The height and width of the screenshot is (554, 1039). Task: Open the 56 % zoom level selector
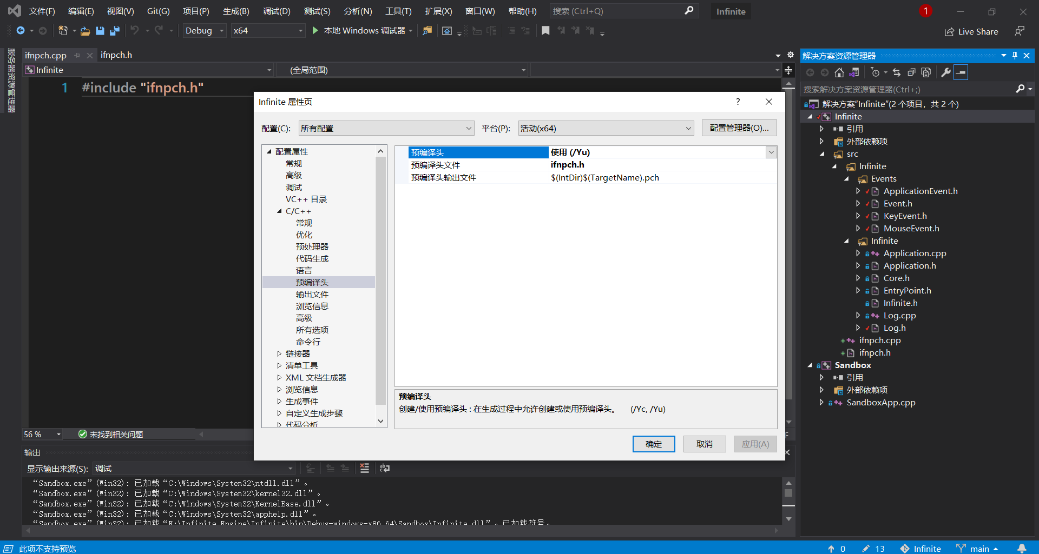(x=43, y=435)
